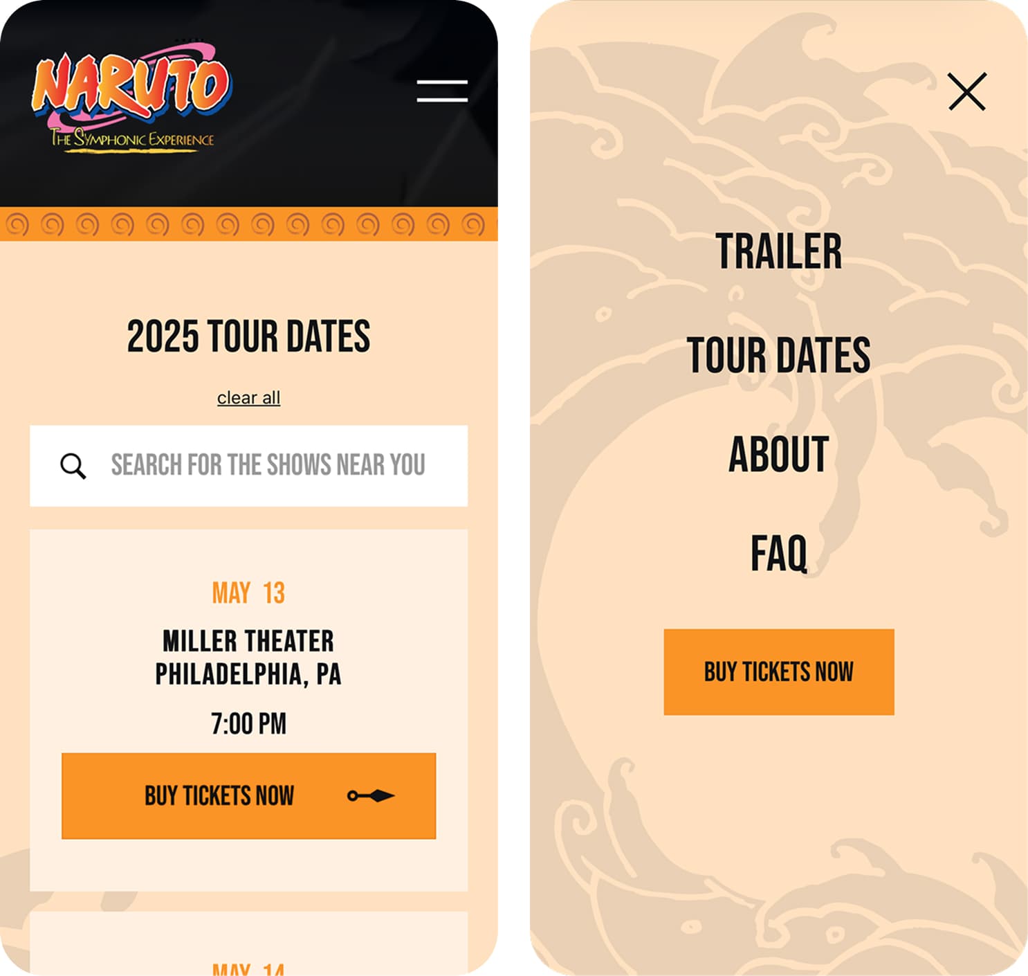This screenshot has width=1028, height=976.
Task: Click the kunai arrow icon on ticket button
Action: coord(371,796)
